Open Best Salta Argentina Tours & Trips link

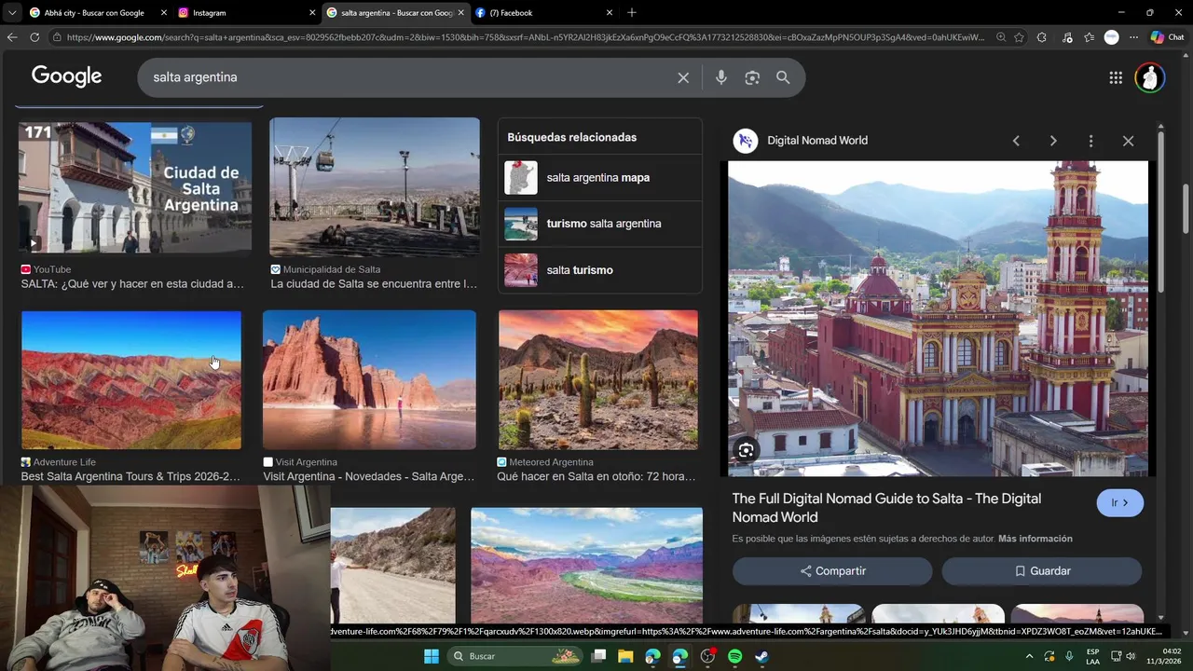tap(130, 476)
